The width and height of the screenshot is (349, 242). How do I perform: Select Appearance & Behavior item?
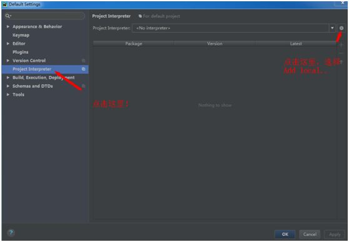(37, 26)
